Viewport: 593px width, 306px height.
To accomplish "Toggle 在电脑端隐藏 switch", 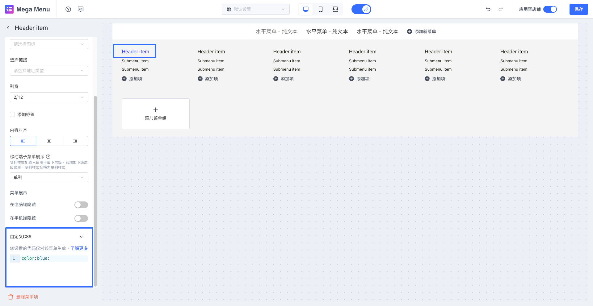I will click(81, 205).
